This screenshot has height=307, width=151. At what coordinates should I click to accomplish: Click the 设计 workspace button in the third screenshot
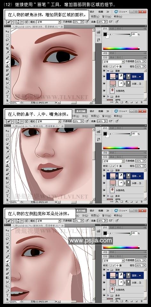coord(92,210)
